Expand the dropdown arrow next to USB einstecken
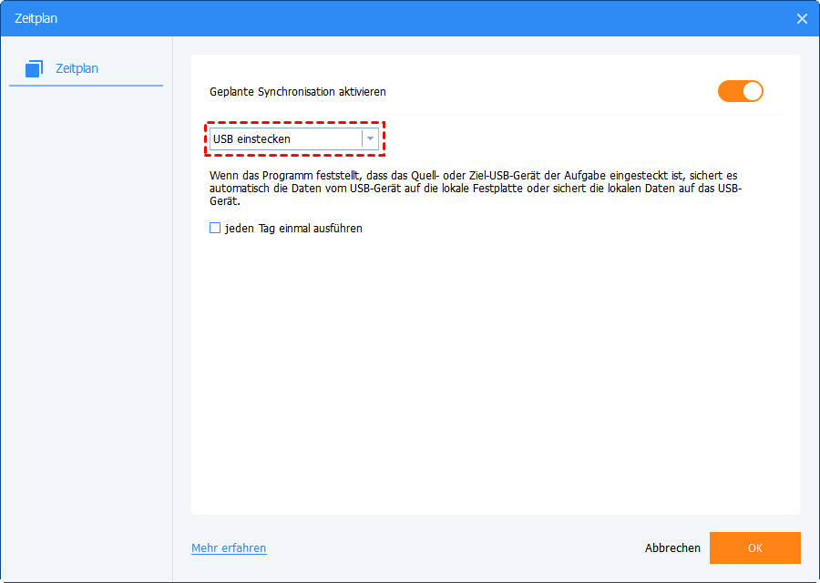 pyautogui.click(x=370, y=138)
